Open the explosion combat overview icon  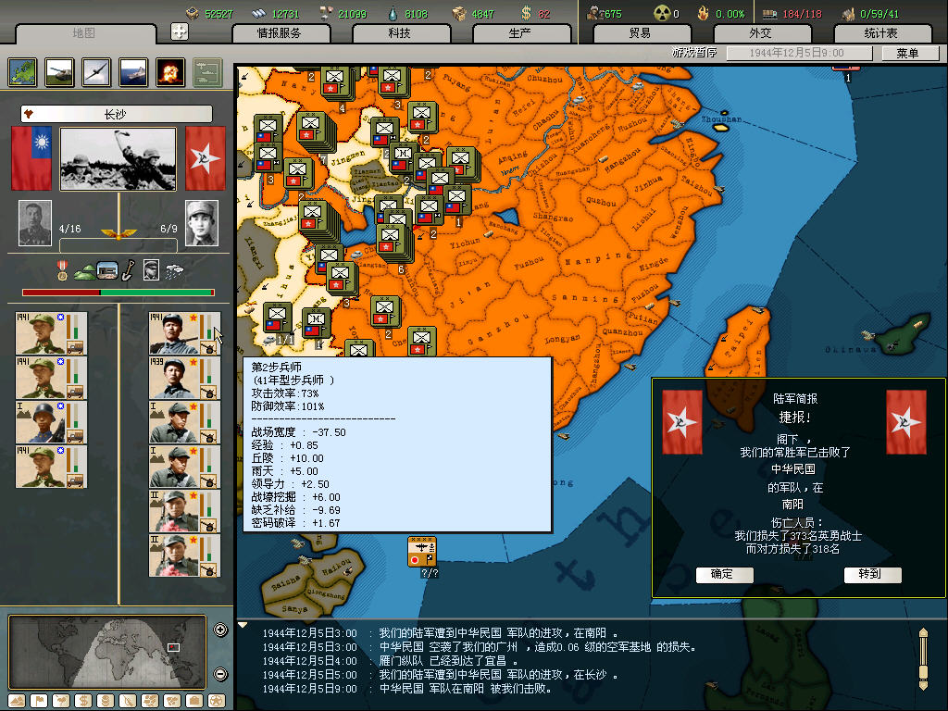(x=170, y=72)
